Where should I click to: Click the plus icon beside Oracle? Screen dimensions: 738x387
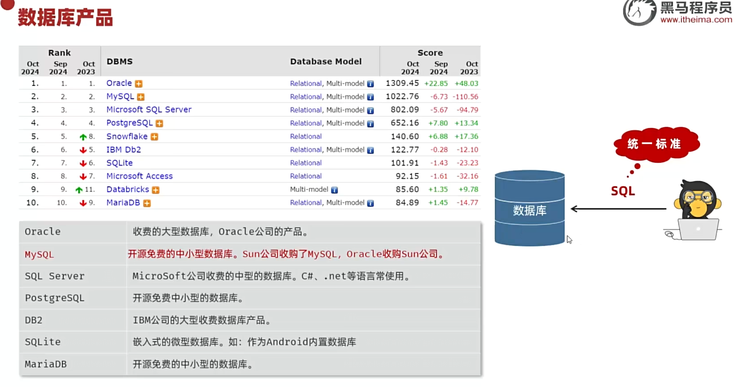pos(139,84)
